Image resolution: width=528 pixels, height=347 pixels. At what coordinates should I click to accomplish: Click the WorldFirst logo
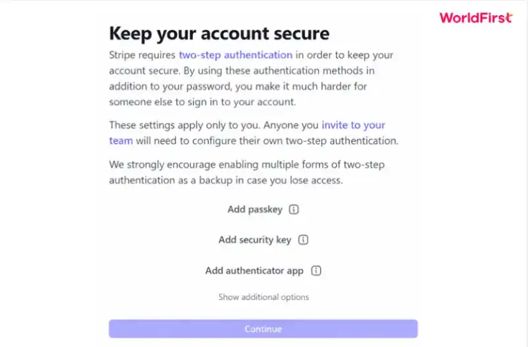click(x=476, y=18)
